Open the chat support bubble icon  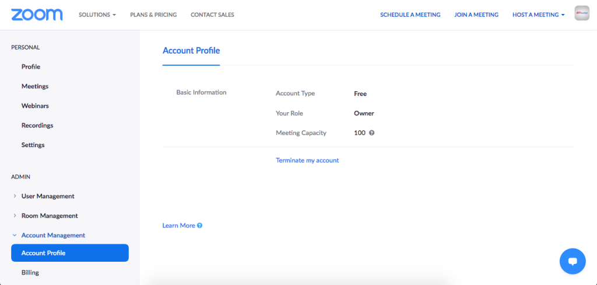pyautogui.click(x=573, y=261)
